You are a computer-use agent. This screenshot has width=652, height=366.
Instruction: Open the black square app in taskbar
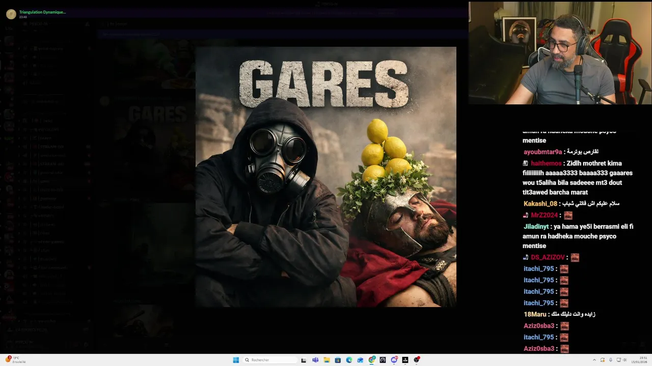(405, 360)
